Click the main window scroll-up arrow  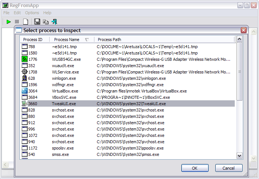[253, 31]
